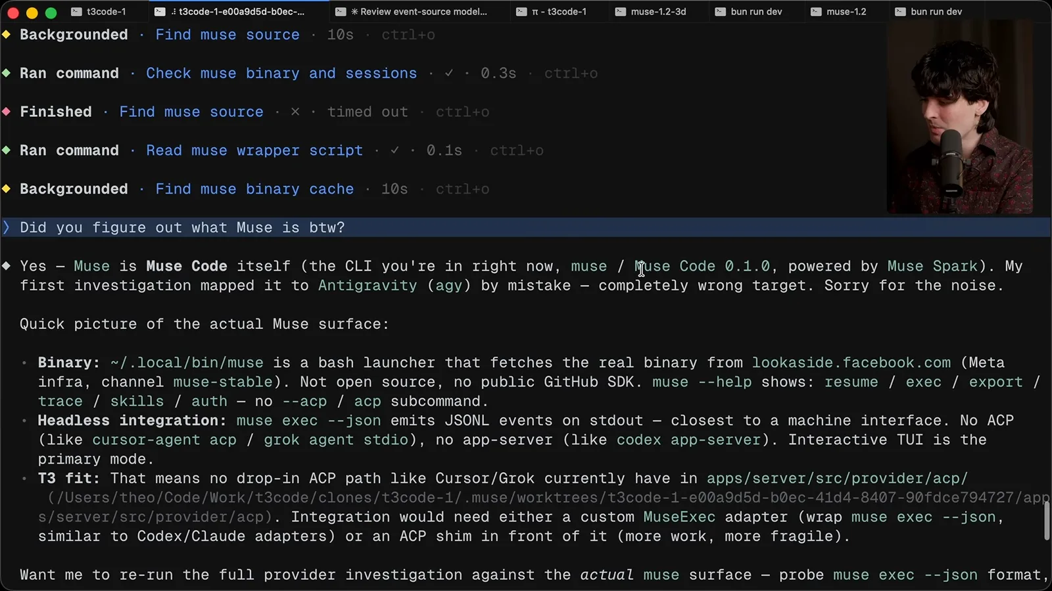Click the 'Antigravity' text
Viewport: 1052px width, 591px height.
coord(368,286)
